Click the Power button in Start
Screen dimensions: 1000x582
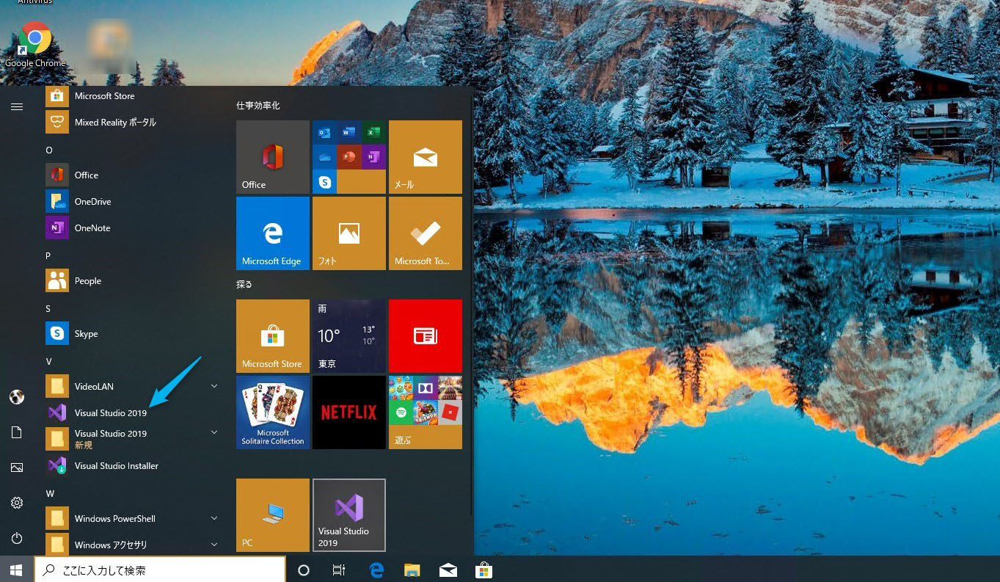[x=17, y=538]
